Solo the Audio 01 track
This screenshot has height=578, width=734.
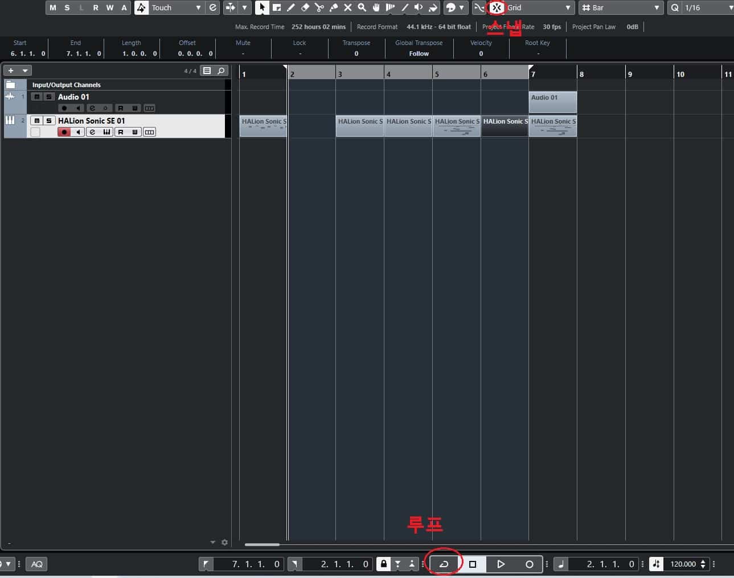49,97
